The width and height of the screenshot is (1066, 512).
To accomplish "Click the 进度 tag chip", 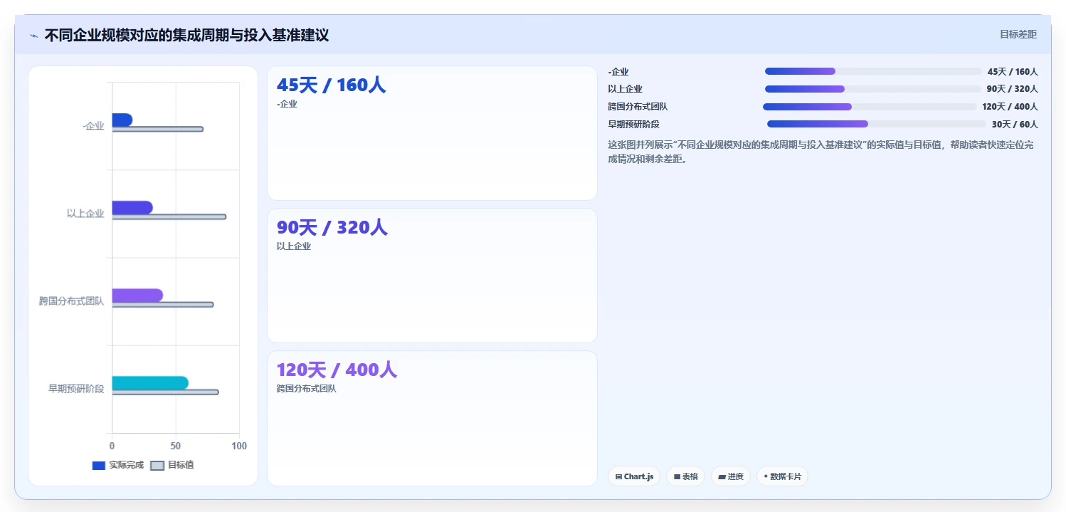I will point(730,476).
